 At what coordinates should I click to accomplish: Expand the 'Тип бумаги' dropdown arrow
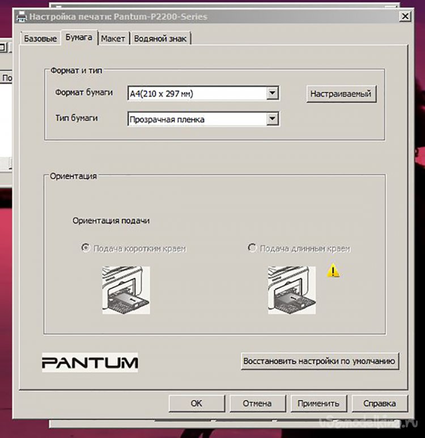click(x=273, y=119)
